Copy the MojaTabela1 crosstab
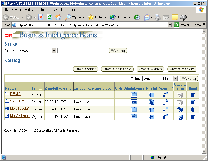The width and height of the screenshot is (208, 161). point(151,109)
